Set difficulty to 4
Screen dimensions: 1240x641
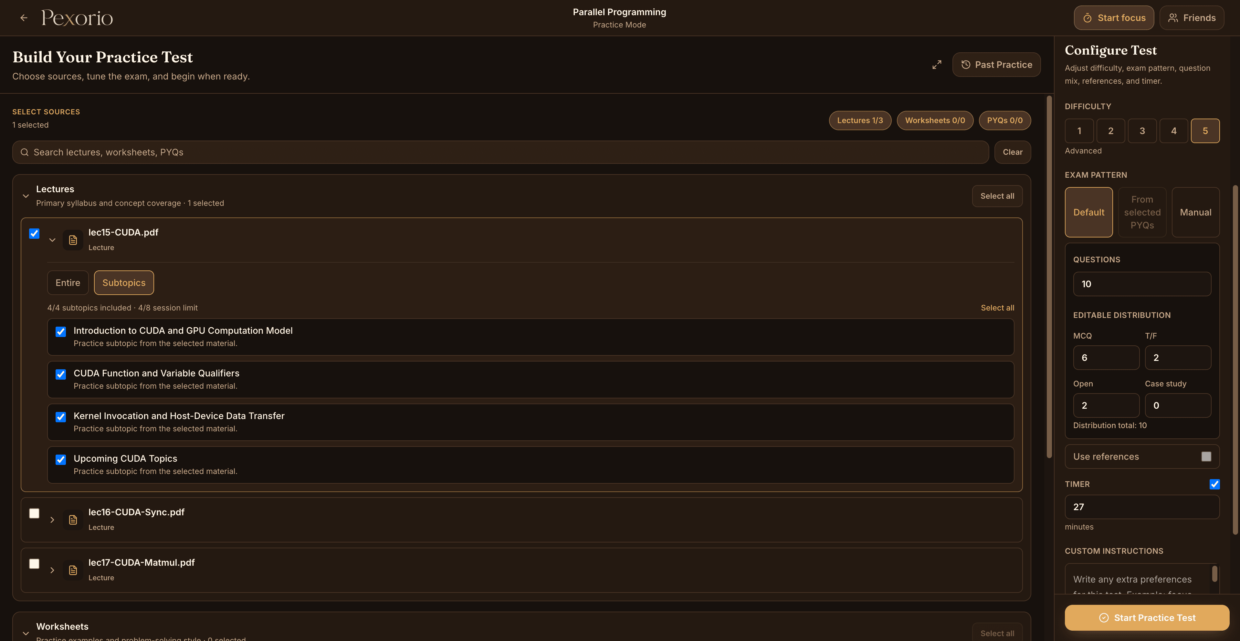point(1173,131)
